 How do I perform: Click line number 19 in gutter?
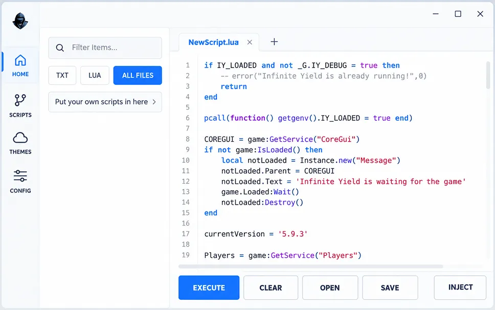point(186,255)
